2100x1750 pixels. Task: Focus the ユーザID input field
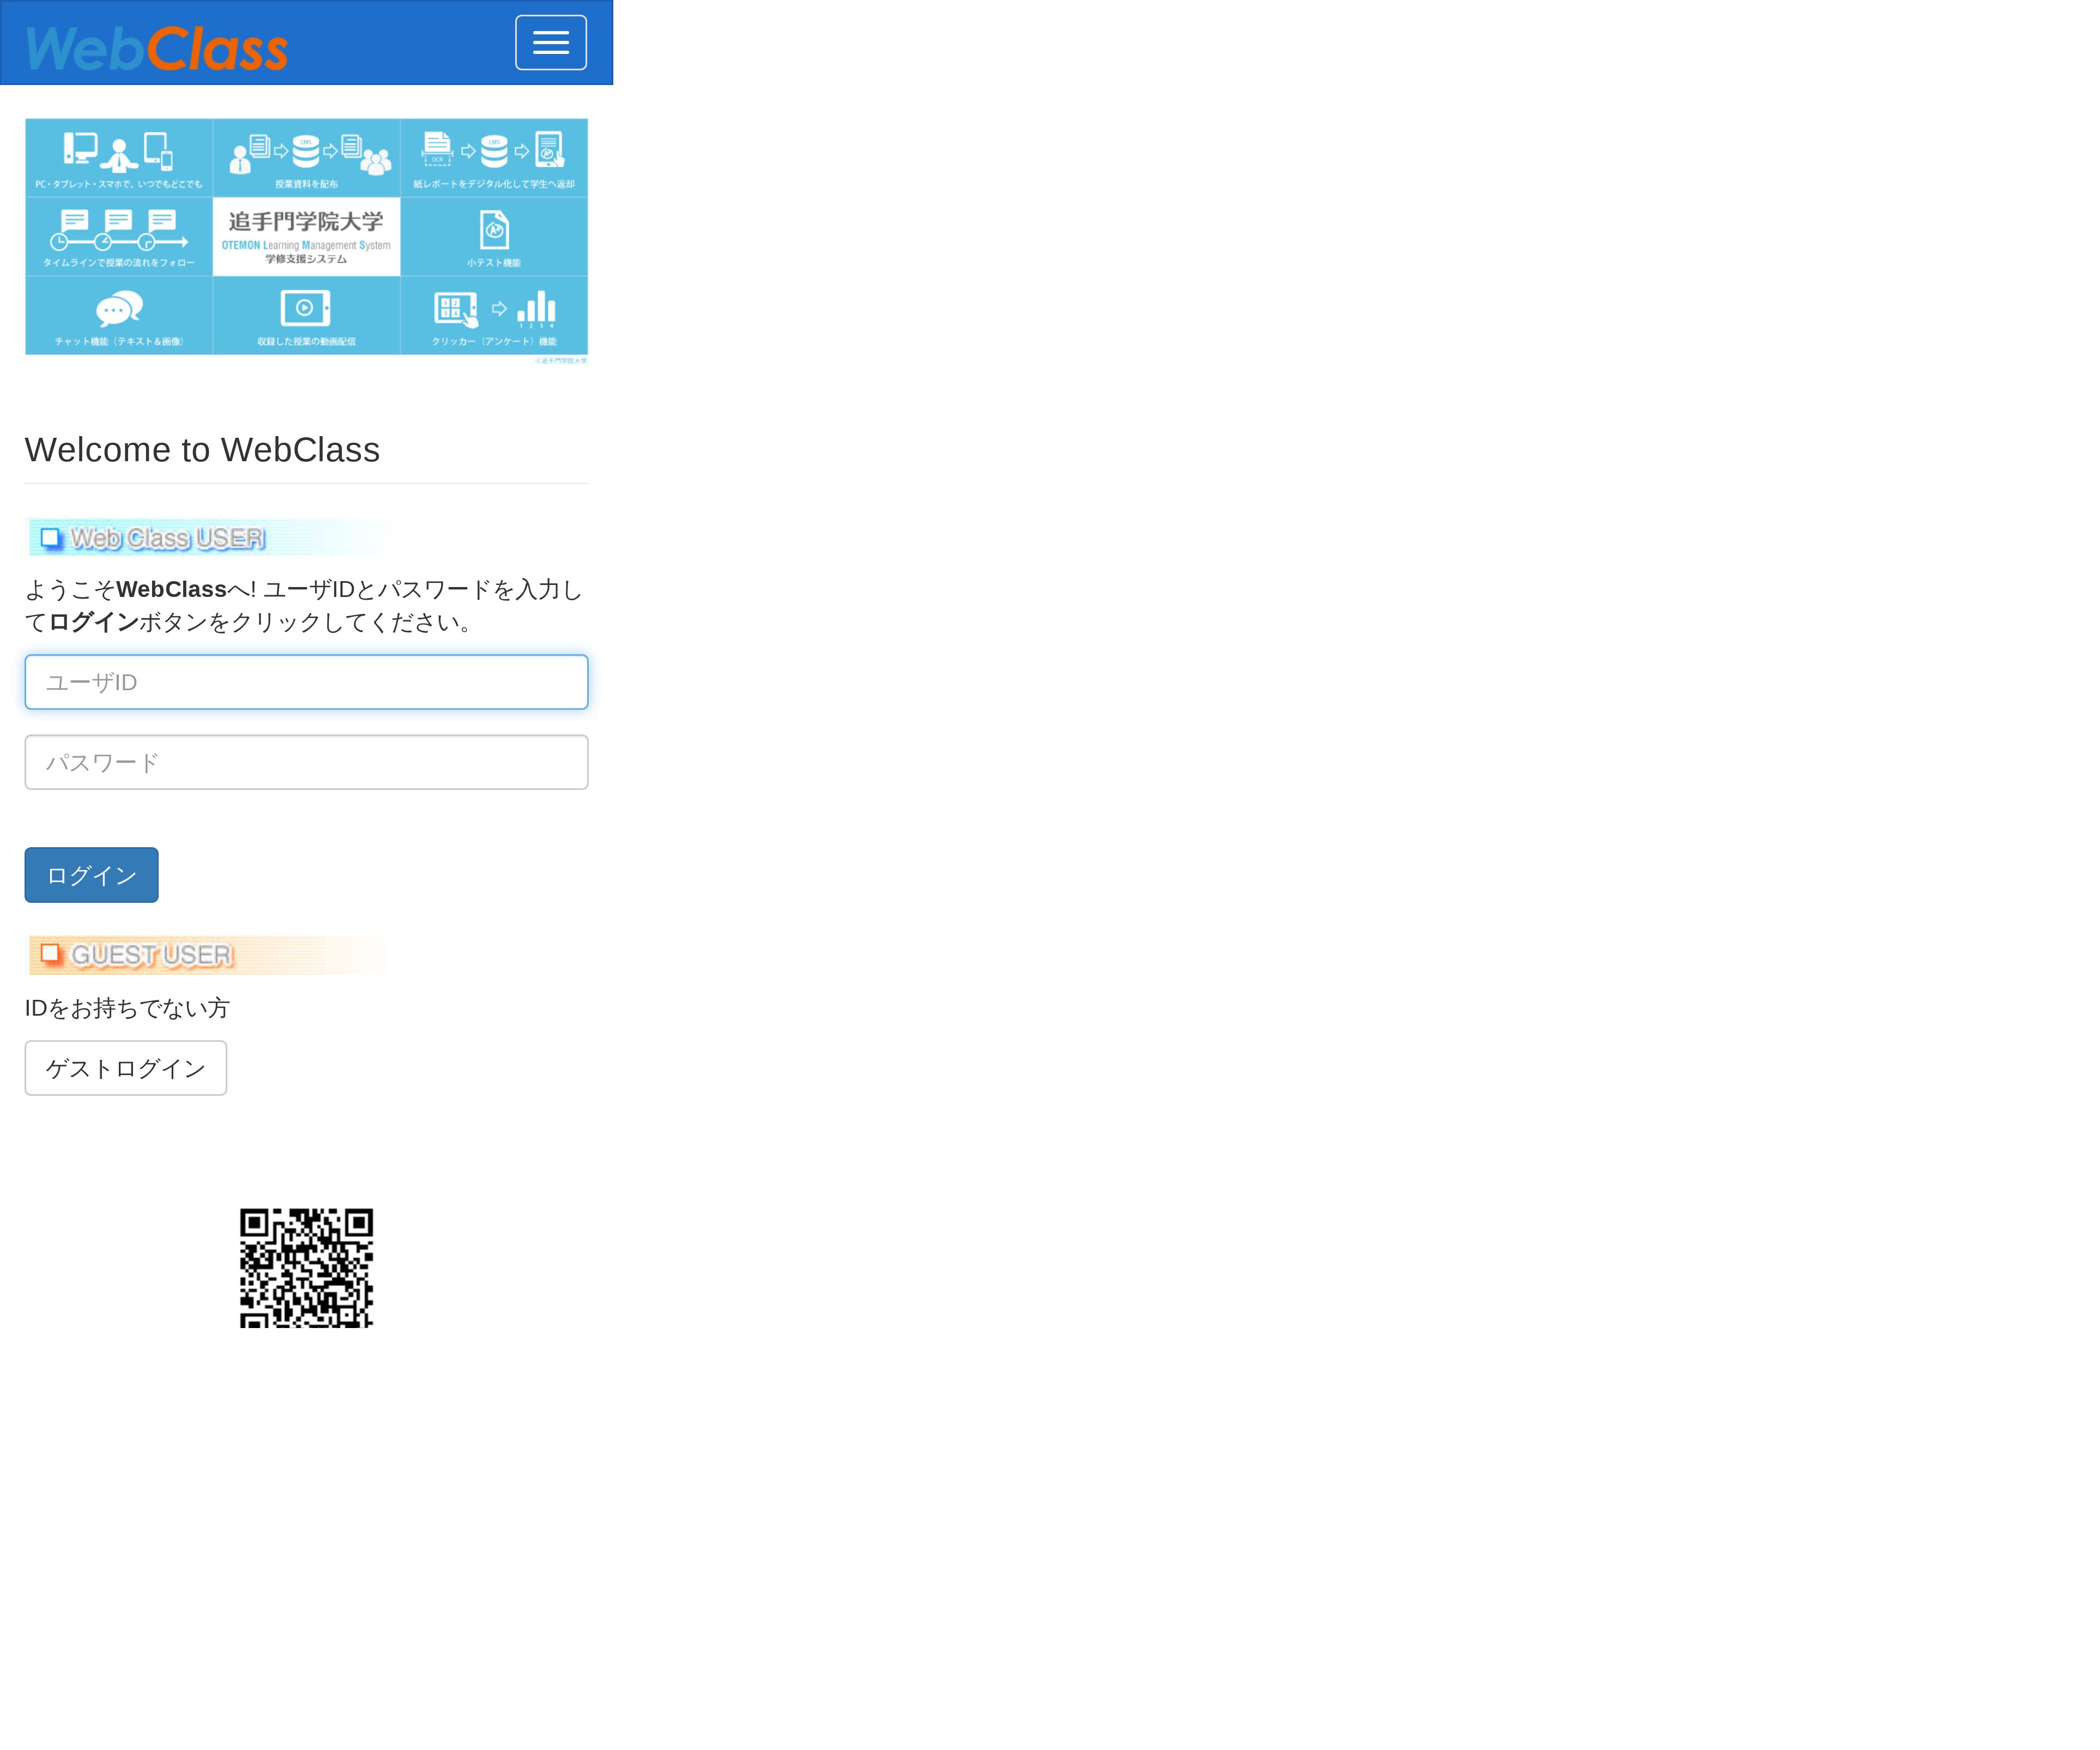306,682
